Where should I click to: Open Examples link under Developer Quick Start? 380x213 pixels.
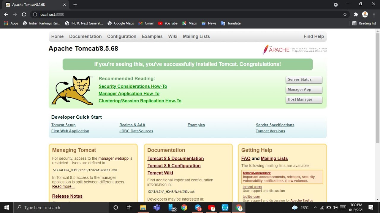coord(196,125)
